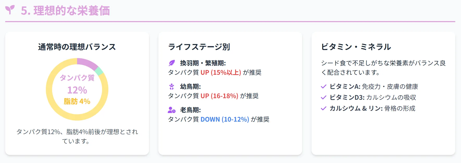The height and width of the screenshot is (163, 461).
Task: Click the blue DOWN (10-12%) text
Action: [225, 119]
